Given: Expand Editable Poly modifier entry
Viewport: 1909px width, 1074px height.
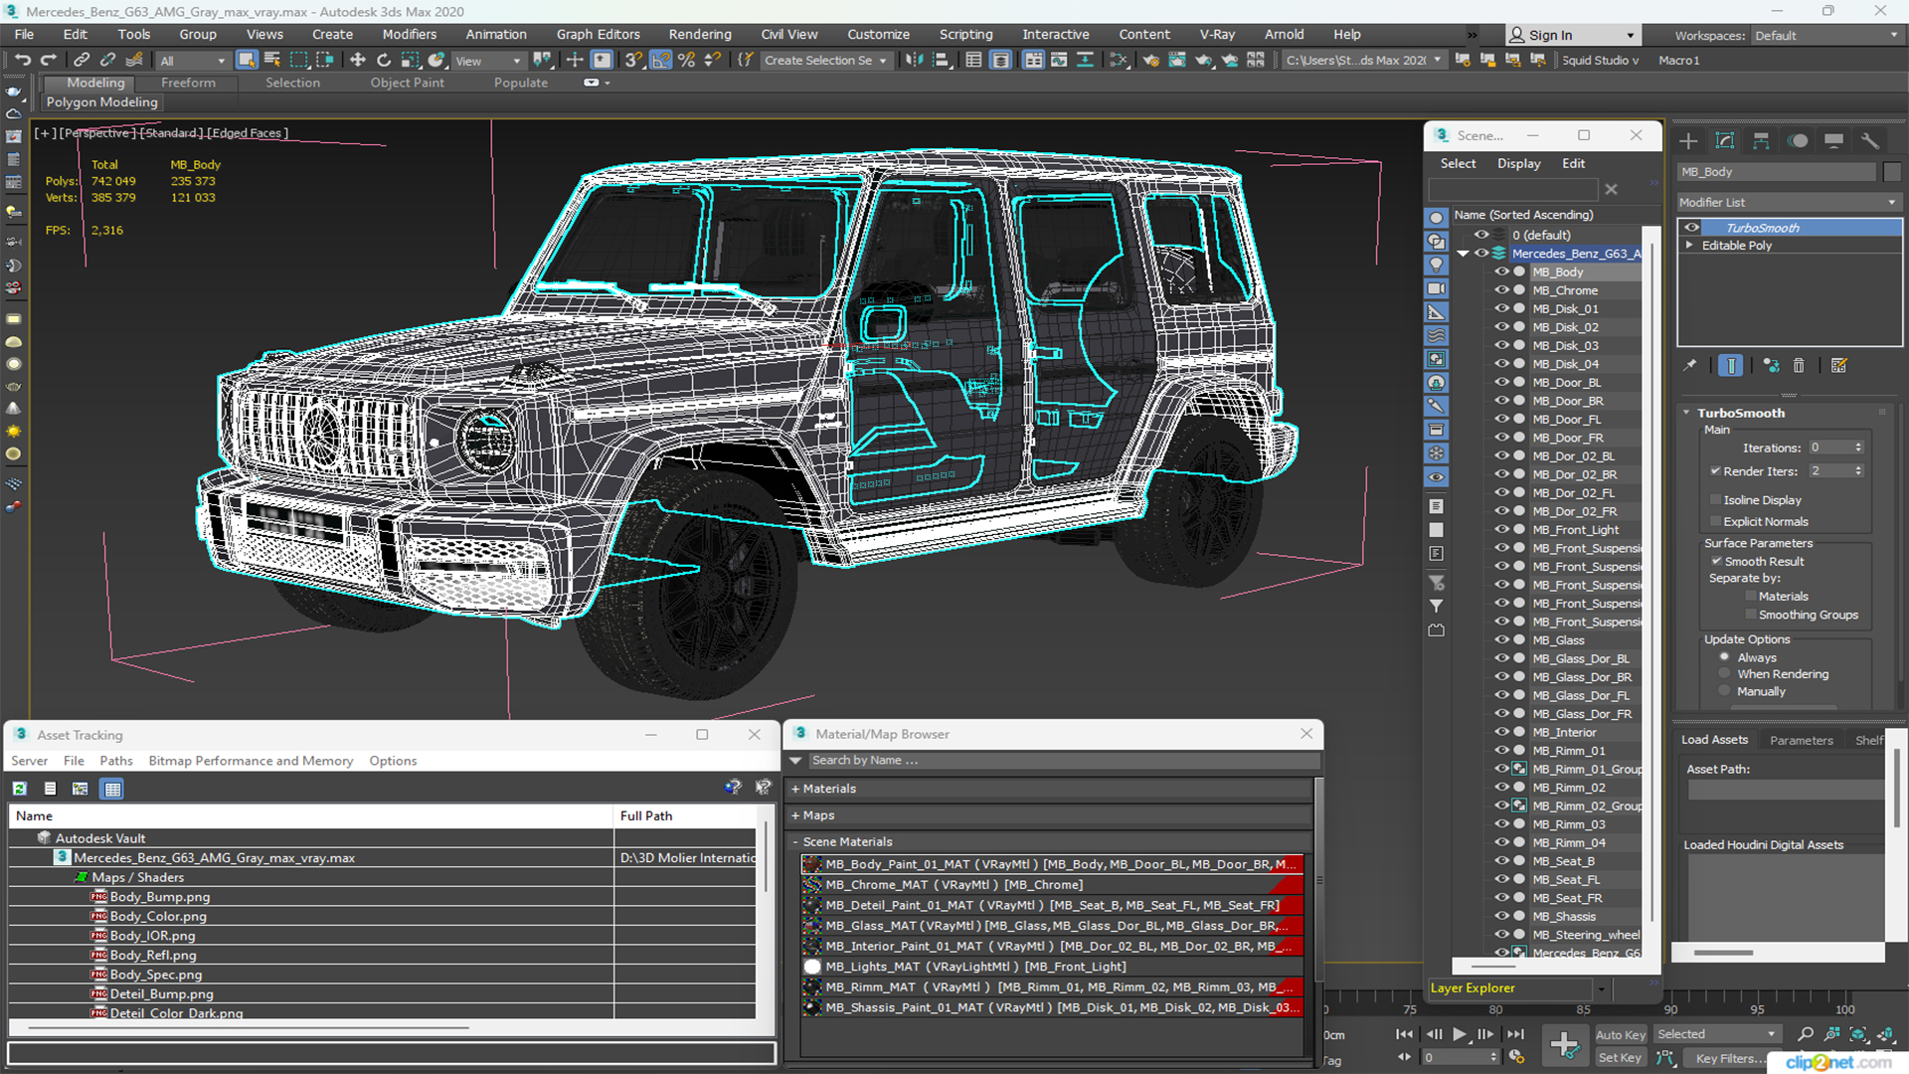Looking at the screenshot, I should 1689,246.
